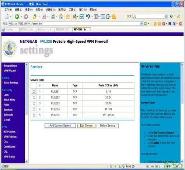Viewport: 185px width, 170px height.
Task: Open the 编辑 (Edit) menu
Action: 18,10
